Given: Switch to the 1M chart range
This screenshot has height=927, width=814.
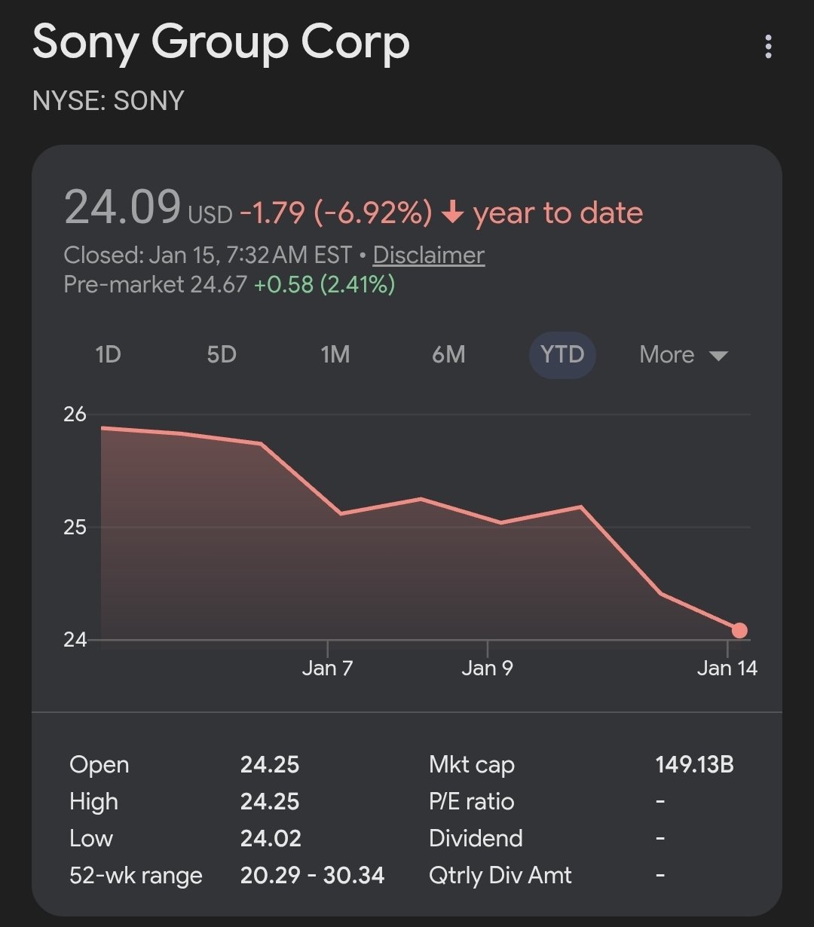Looking at the screenshot, I should [x=335, y=354].
